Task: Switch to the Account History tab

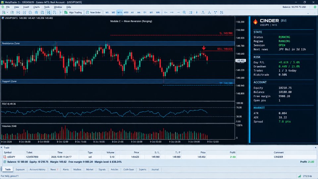Action: [37, 169]
